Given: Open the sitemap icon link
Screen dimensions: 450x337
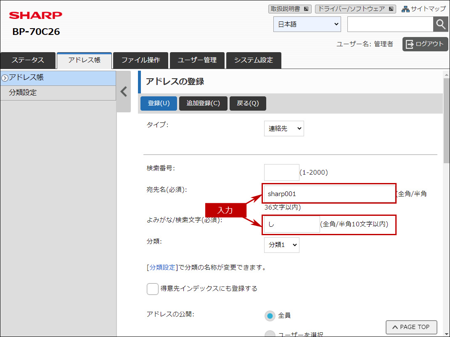Looking at the screenshot, I should pos(405,9).
